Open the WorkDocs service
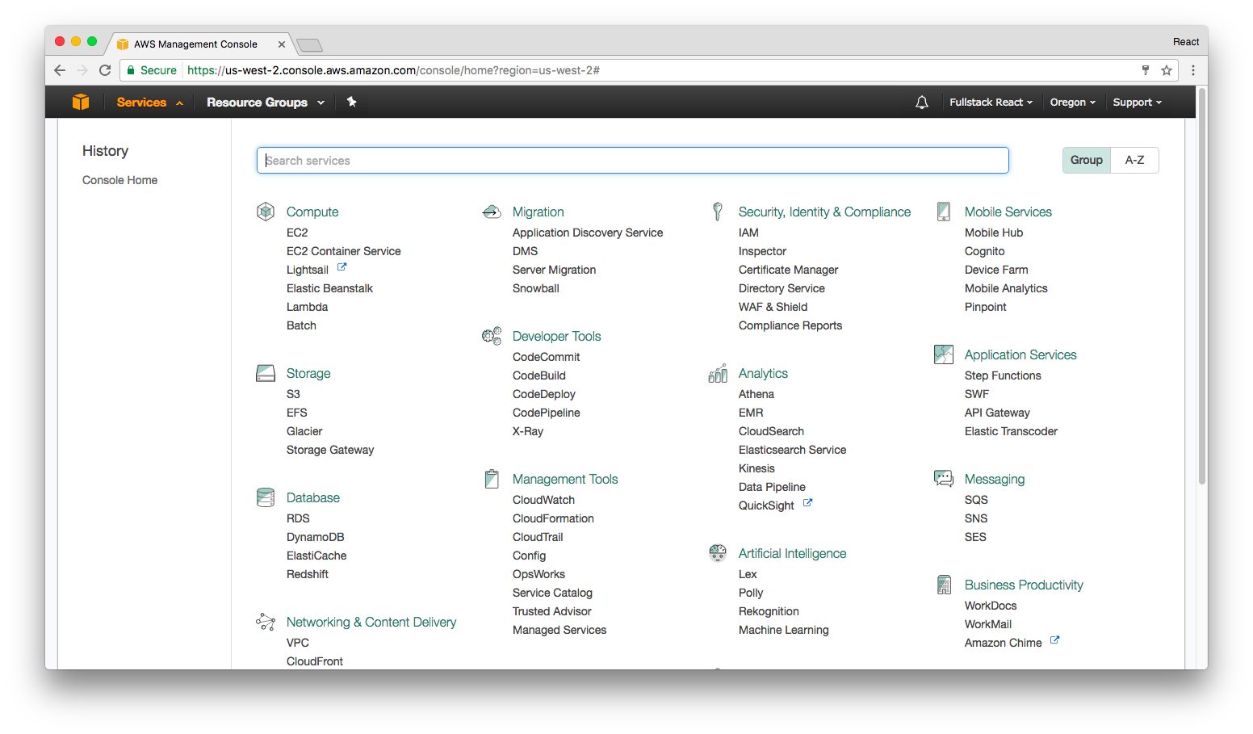 tap(991, 606)
